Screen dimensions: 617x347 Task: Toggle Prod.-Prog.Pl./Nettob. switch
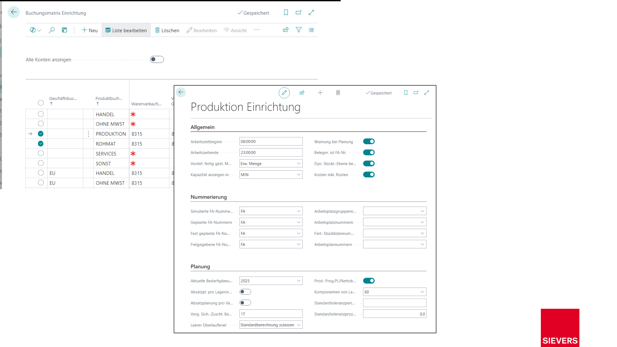(369, 281)
